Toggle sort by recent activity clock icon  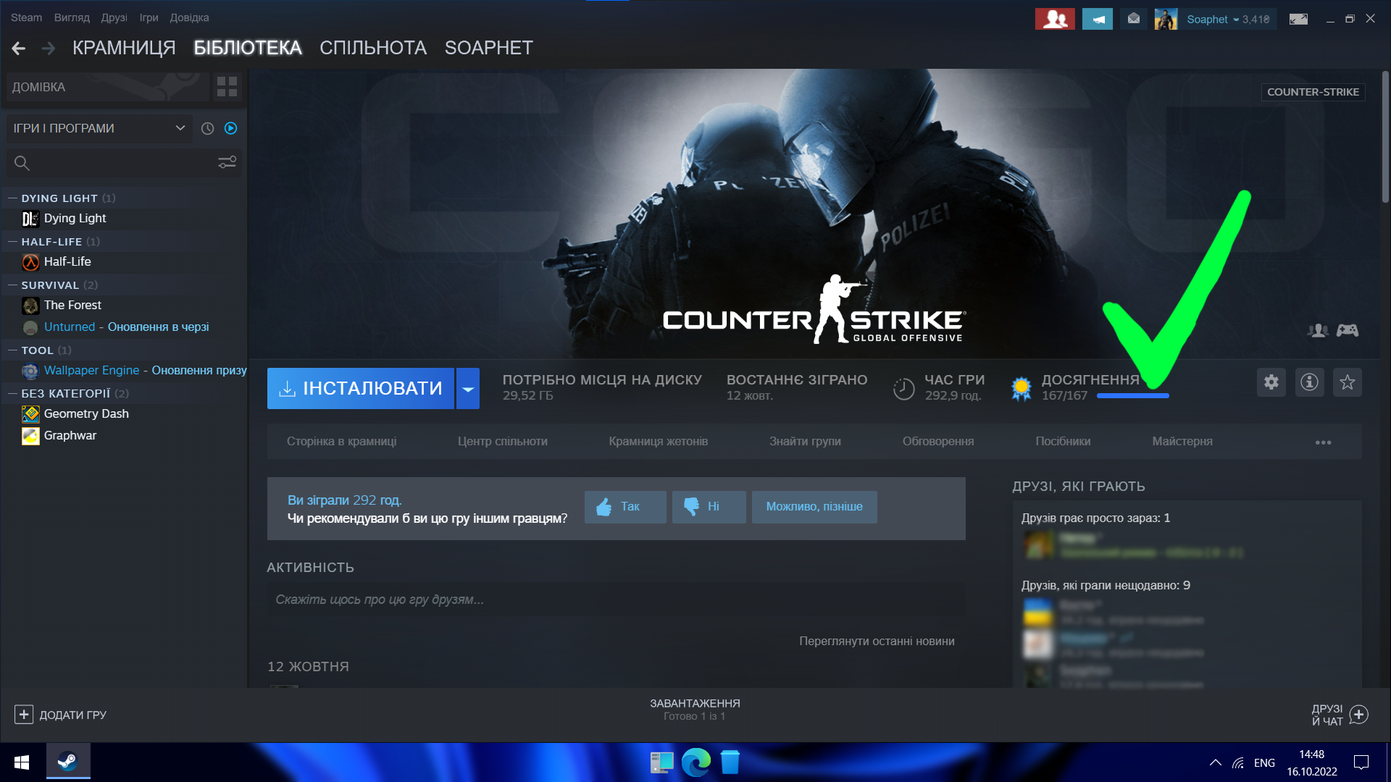pos(207,128)
